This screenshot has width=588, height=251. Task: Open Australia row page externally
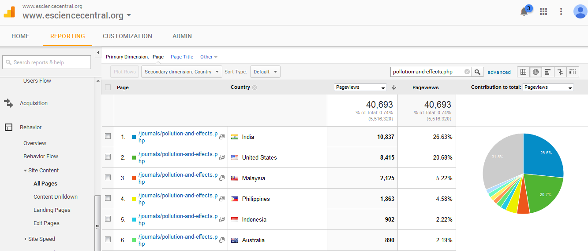[x=222, y=240]
